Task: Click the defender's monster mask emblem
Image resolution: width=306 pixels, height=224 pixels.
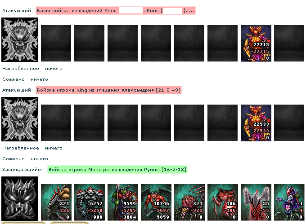Action: click(20, 198)
